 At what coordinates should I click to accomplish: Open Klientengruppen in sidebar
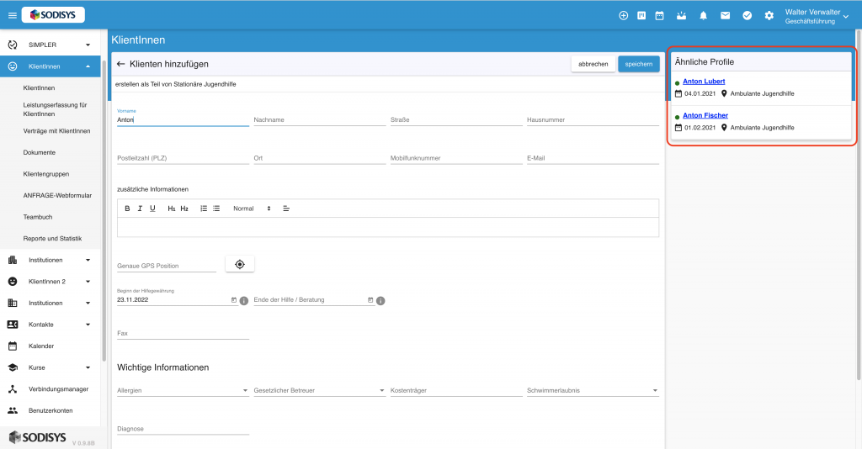click(46, 174)
